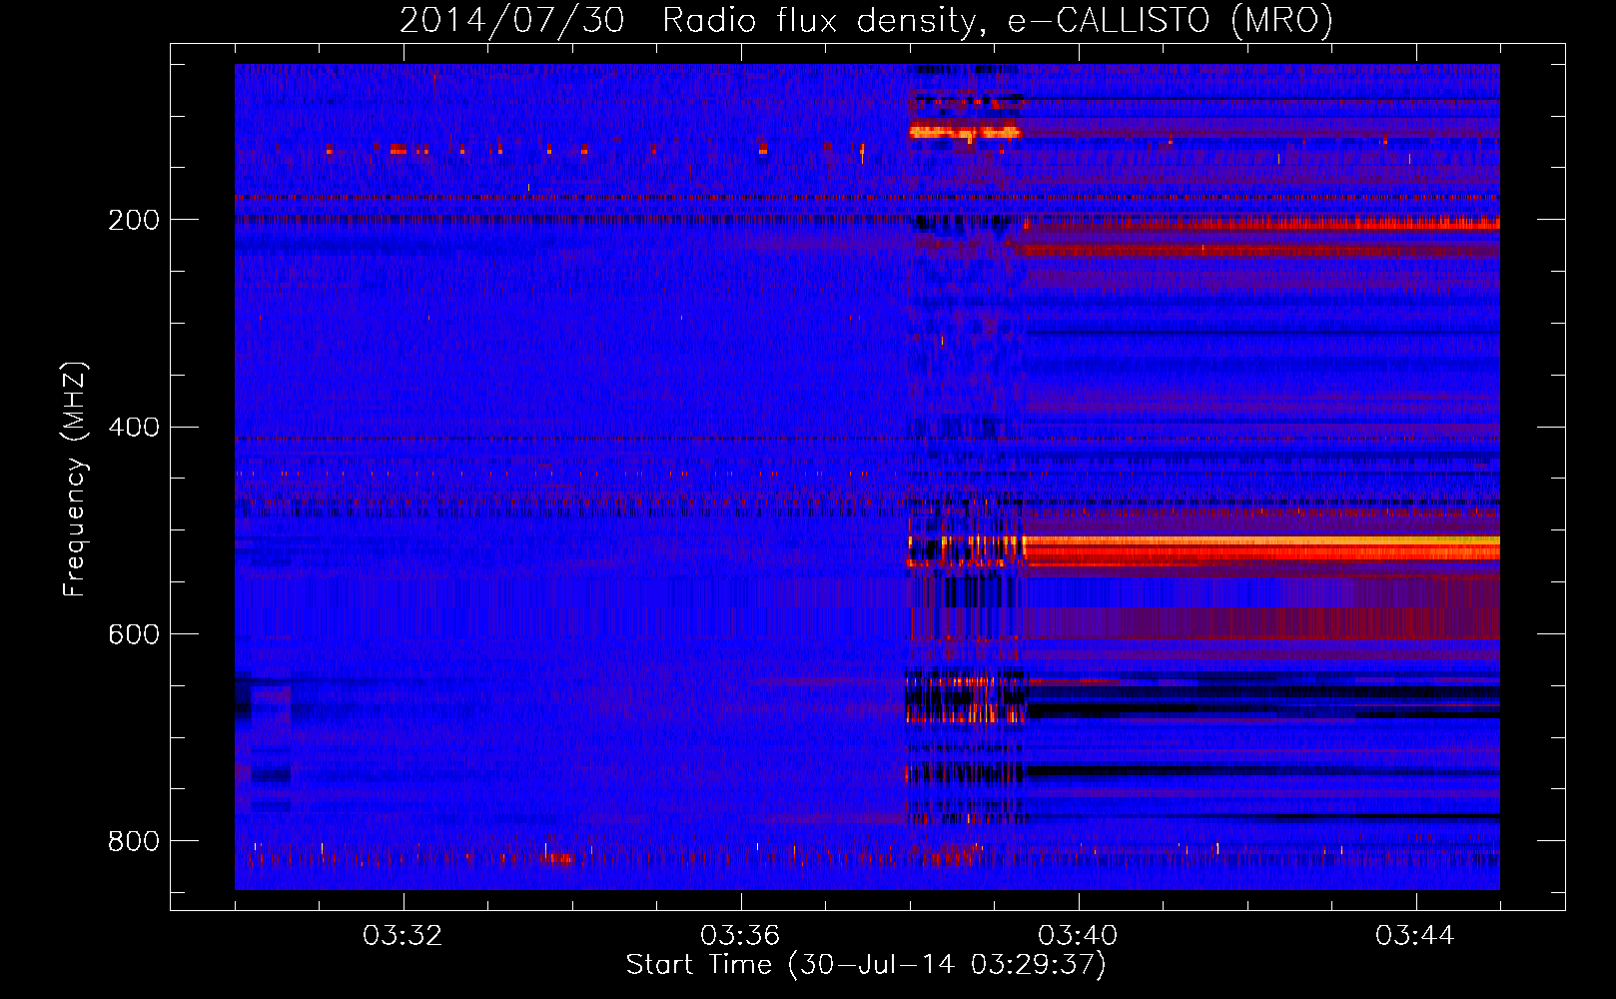Click the 200 MHz frequency tick label

(134, 220)
